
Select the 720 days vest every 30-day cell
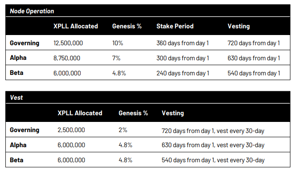[x=213, y=131]
